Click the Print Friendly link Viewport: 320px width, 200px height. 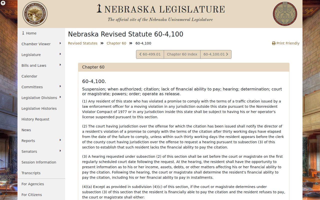coord(286,43)
